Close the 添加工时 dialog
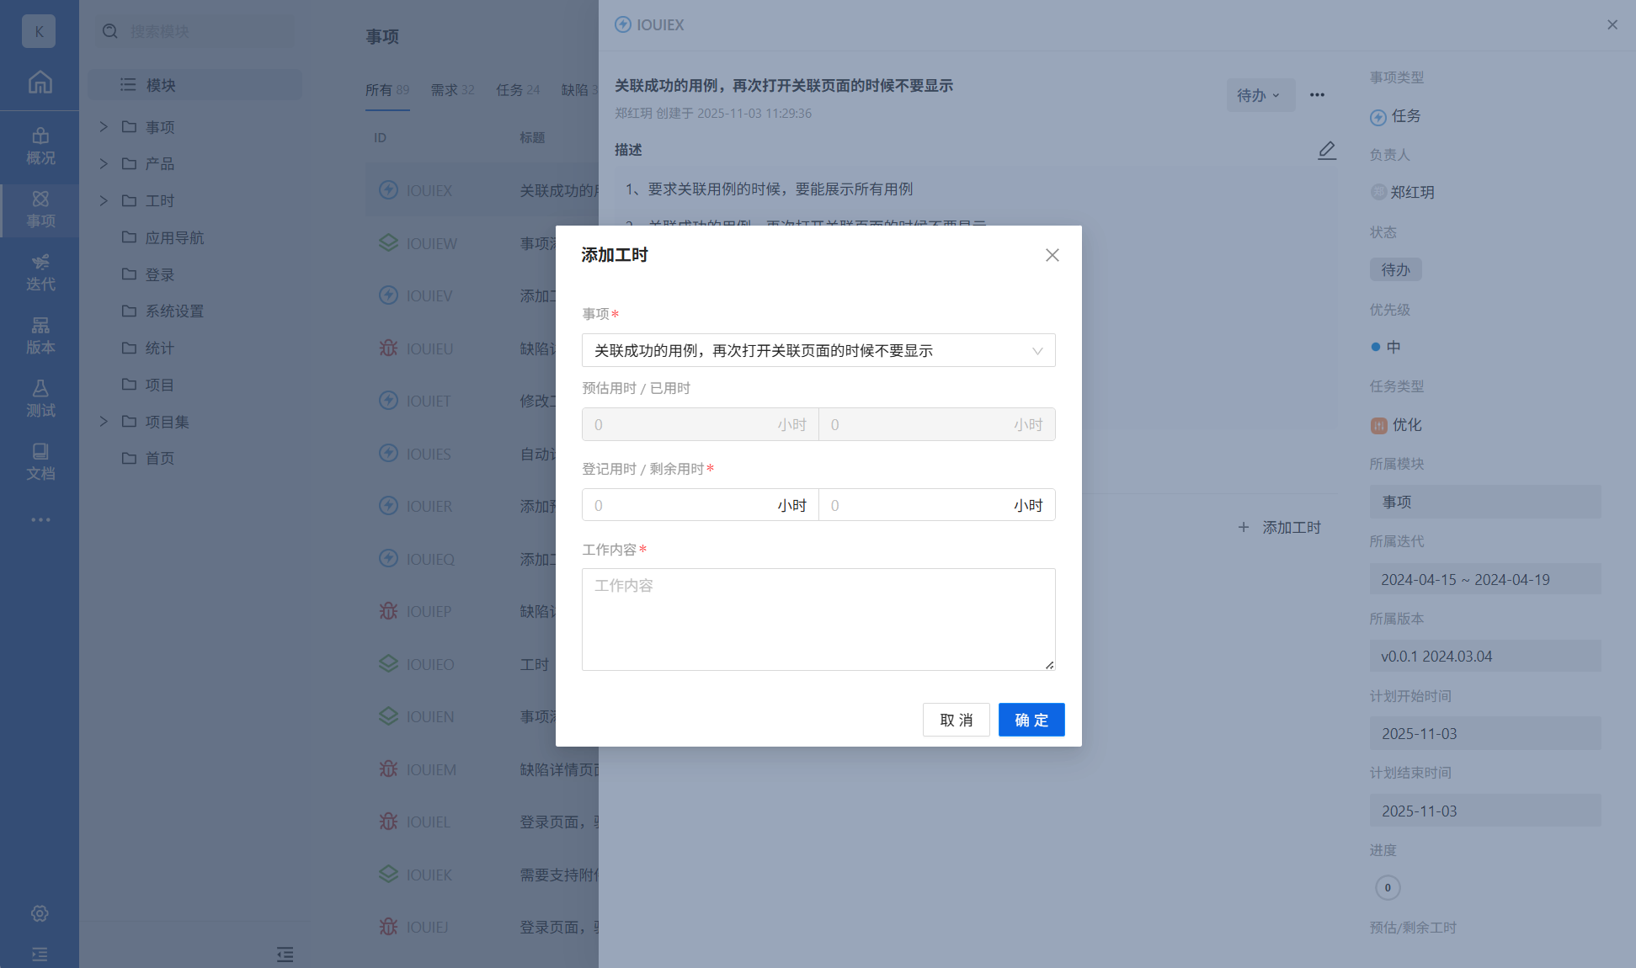The width and height of the screenshot is (1636, 968). point(1052,255)
